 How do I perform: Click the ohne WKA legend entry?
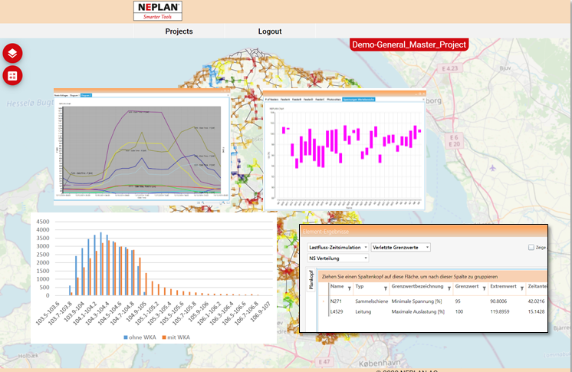pyautogui.click(x=140, y=337)
